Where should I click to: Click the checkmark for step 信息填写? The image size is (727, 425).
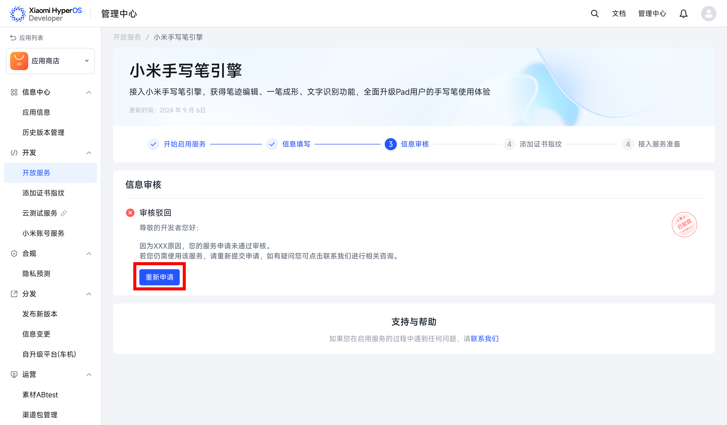pyautogui.click(x=272, y=144)
